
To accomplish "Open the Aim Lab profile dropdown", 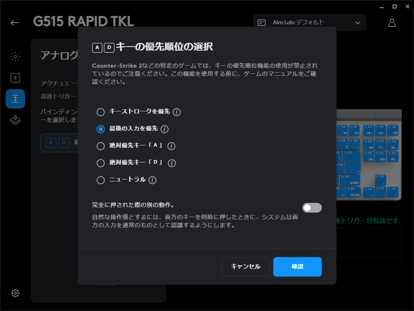I will click(x=357, y=23).
